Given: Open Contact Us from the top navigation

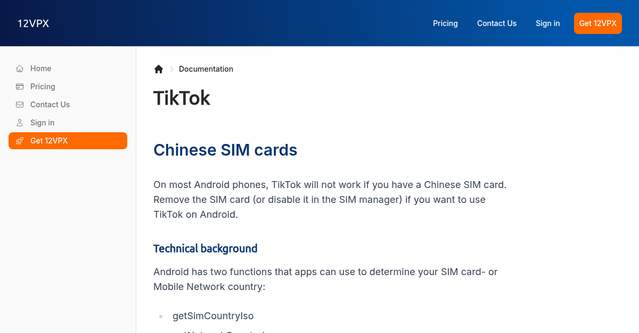Looking at the screenshot, I should coord(496,23).
